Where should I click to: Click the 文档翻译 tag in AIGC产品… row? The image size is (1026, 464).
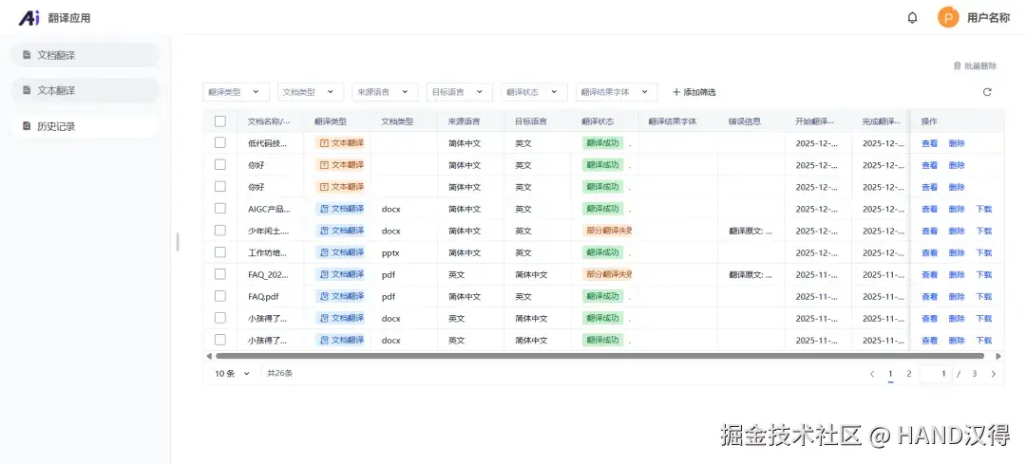pos(340,209)
